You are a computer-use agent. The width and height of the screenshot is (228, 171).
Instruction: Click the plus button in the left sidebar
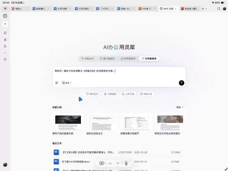[x=5, y=24]
